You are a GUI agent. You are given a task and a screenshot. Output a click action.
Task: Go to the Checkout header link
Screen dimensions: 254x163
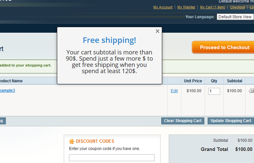point(237,7)
